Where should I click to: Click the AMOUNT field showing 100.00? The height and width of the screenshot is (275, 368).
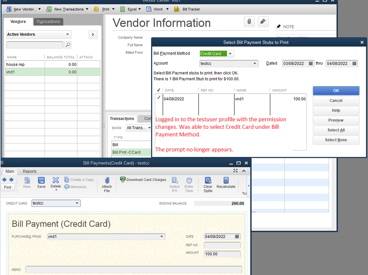point(222,254)
